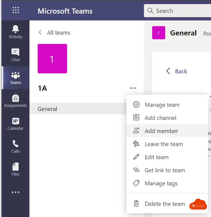
Task: Select the General channel
Action: pyautogui.click(x=78, y=109)
